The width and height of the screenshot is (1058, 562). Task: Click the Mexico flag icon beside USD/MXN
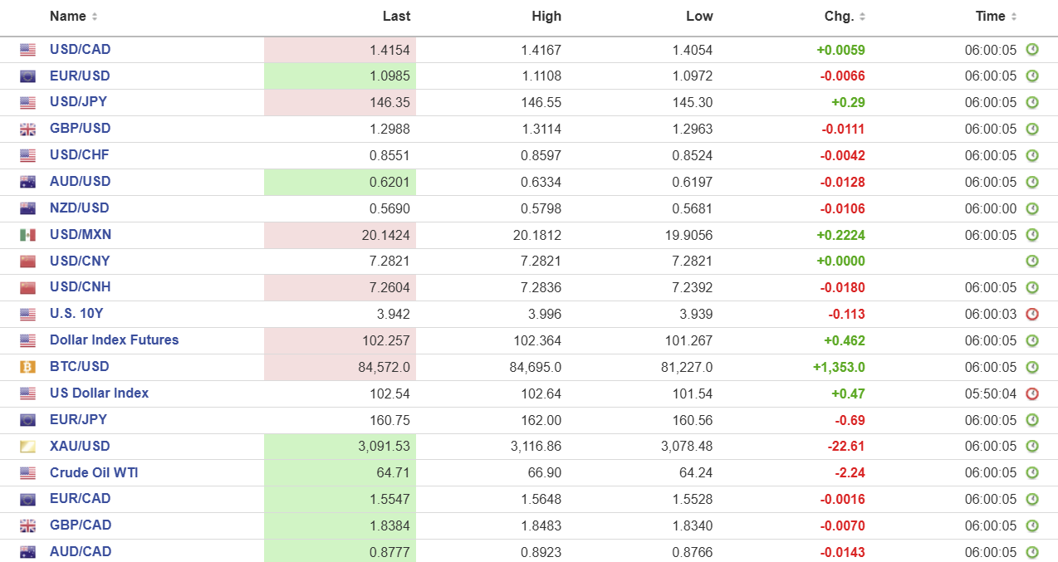(28, 235)
